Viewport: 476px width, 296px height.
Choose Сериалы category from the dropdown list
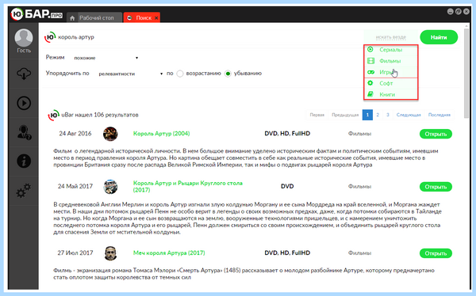pyautogui.click(x=391, y=49)
